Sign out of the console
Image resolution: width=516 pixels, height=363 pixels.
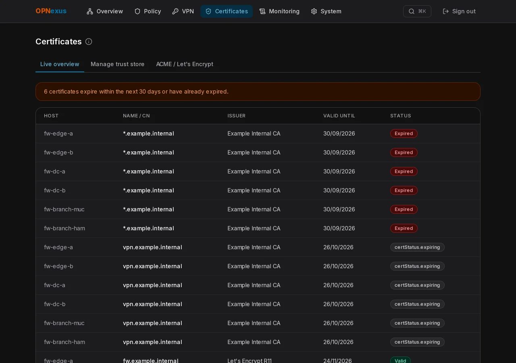tap(459, 11)
